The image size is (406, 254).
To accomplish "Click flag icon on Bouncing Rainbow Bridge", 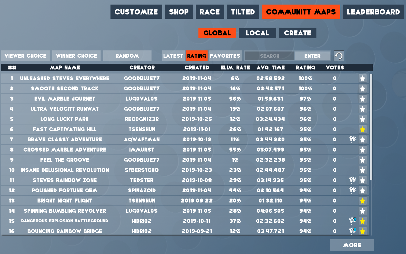I will tap(352, 231).
